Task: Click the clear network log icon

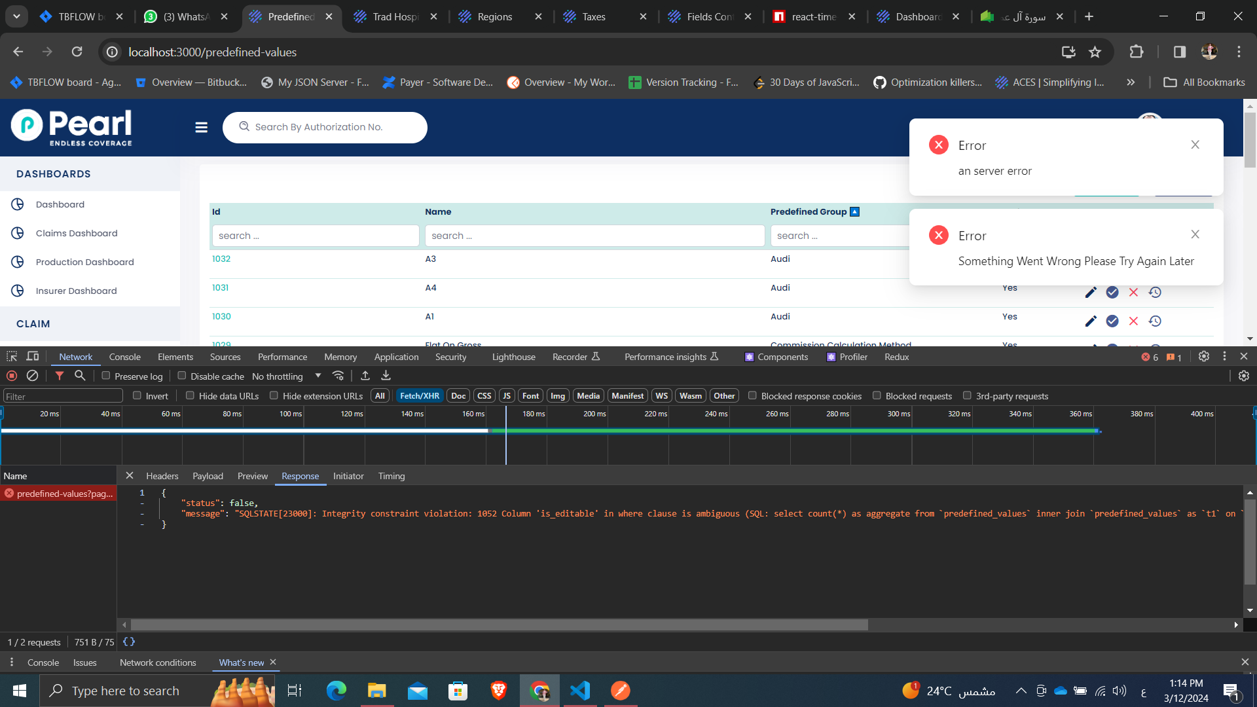Action: coord(32,376)
